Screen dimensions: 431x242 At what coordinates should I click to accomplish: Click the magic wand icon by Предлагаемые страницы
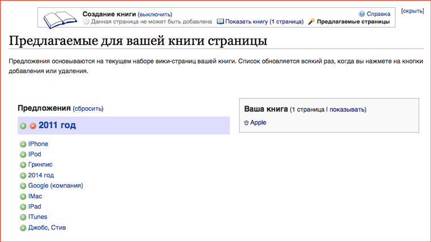(311, 22)
